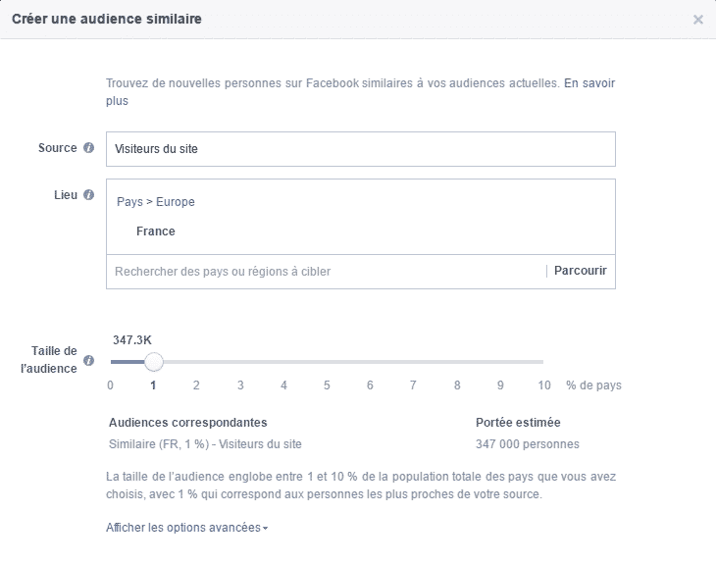Image resolution: width=716 pixels, height=564 pixels.
Task: Click the Parcourir button
Action: click(x=580, y=271)
